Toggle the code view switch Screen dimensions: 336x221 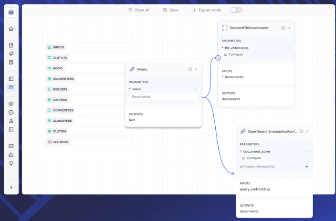(236, 10)
